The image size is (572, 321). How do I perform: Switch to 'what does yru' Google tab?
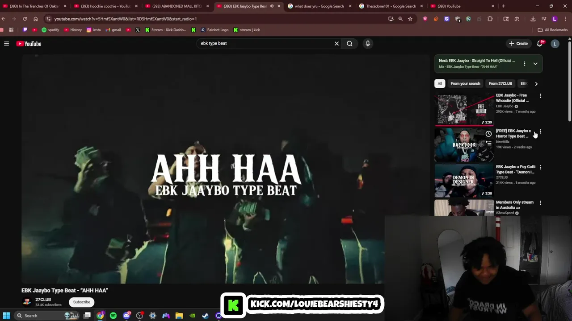[x=319, y=6]
